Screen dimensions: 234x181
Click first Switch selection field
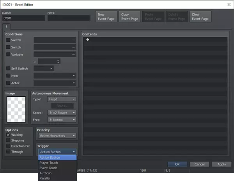55,40
